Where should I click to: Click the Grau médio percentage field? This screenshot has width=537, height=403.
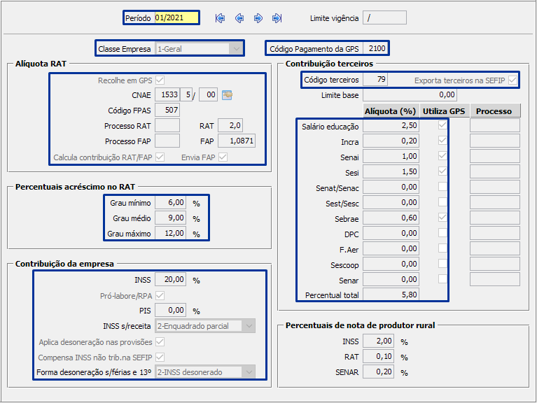pyautogui.click(x=170, y=218)
